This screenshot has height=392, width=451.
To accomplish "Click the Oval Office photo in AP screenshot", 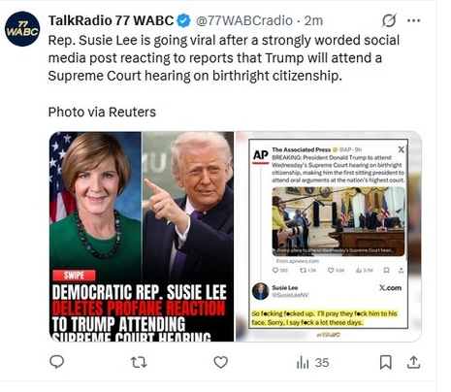I will [x=338, y=221].
